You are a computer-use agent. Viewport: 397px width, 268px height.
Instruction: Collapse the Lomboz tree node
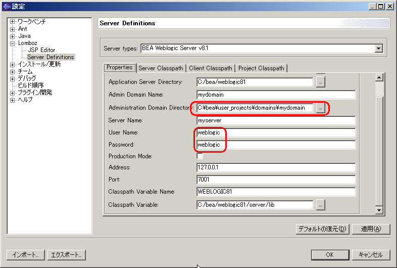tap(13, 43)
